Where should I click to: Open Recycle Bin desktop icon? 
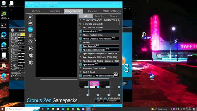(4, 4)
